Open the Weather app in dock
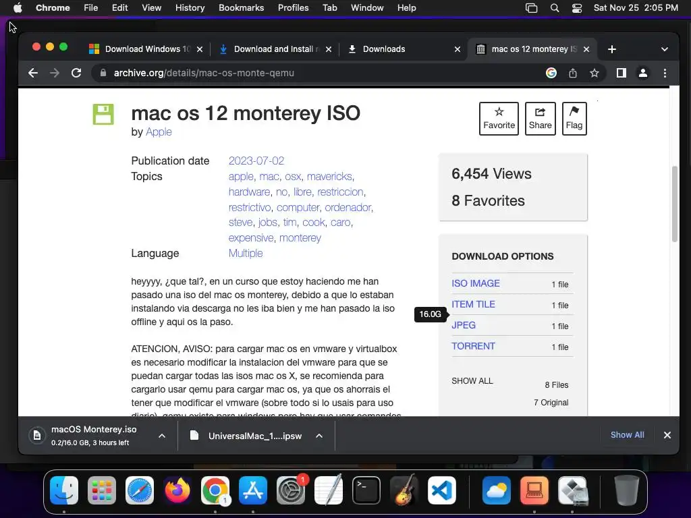The image size is (691, 518). (496, 490)
